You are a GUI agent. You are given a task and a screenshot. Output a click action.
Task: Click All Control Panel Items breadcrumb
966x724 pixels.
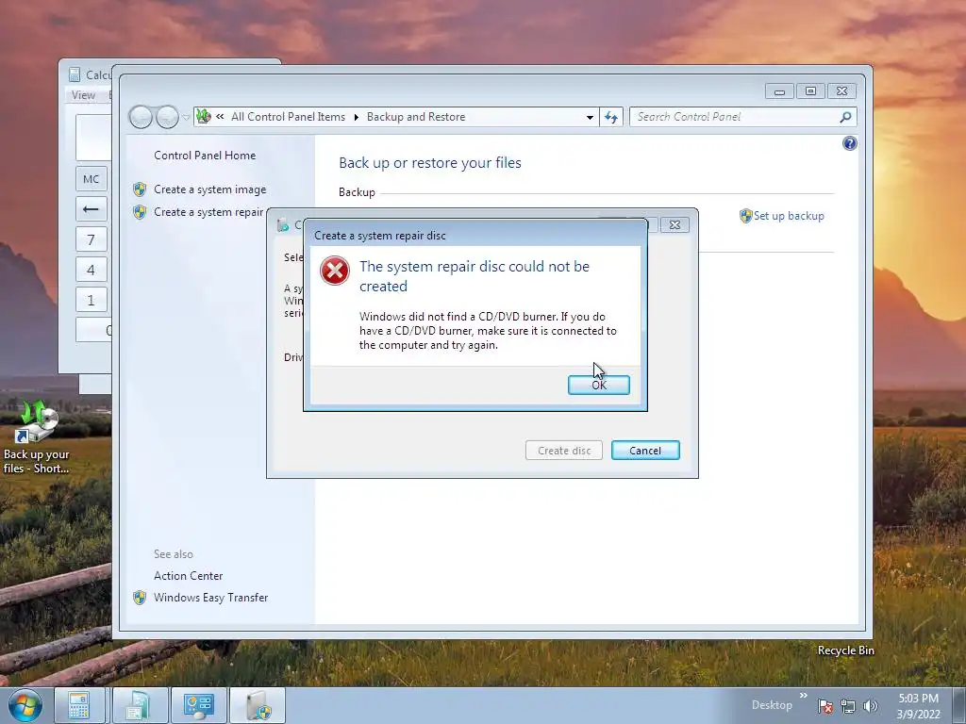click(x=288, y=117)
